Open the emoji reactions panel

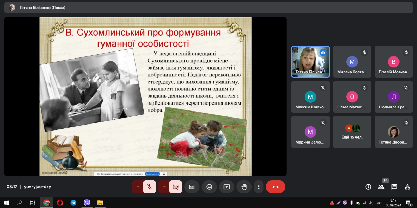click(209, 187)
